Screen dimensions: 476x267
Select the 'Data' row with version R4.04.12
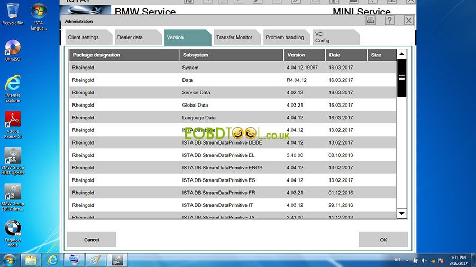233,80
